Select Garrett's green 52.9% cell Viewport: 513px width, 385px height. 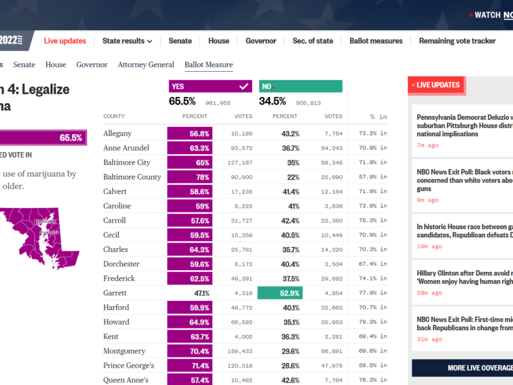click(x=280, y=293)
